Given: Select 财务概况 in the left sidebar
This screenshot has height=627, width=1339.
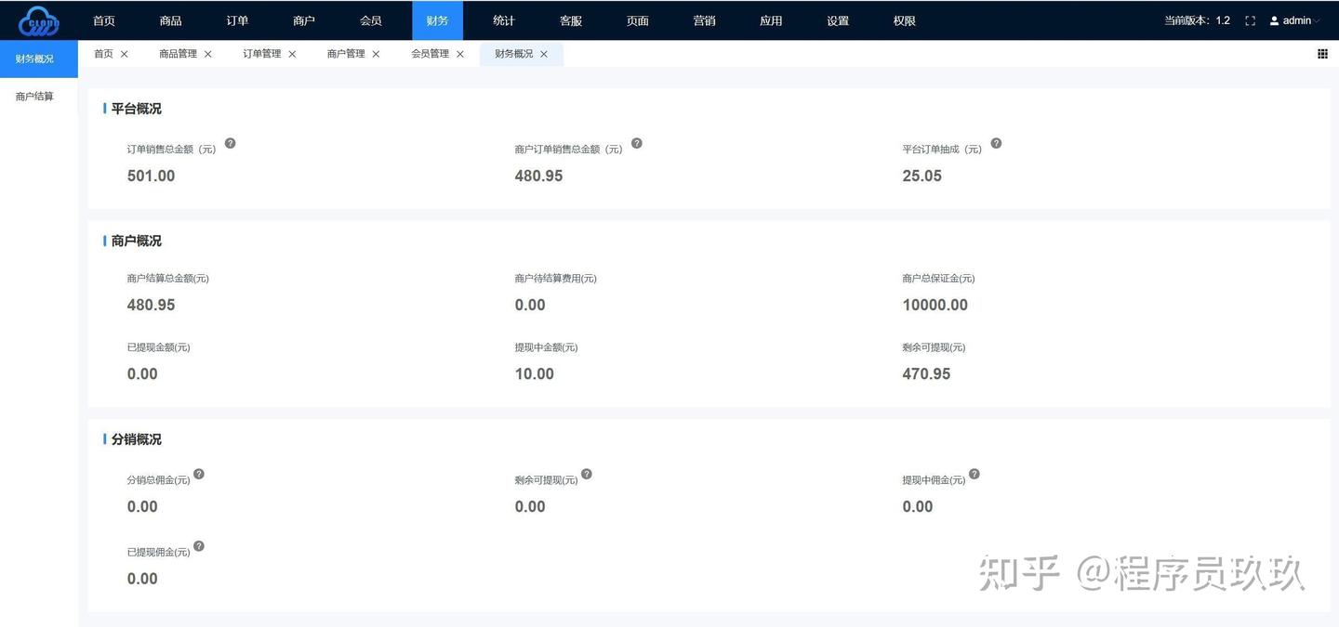Looking at the screenshot, I should click(35, 58).
